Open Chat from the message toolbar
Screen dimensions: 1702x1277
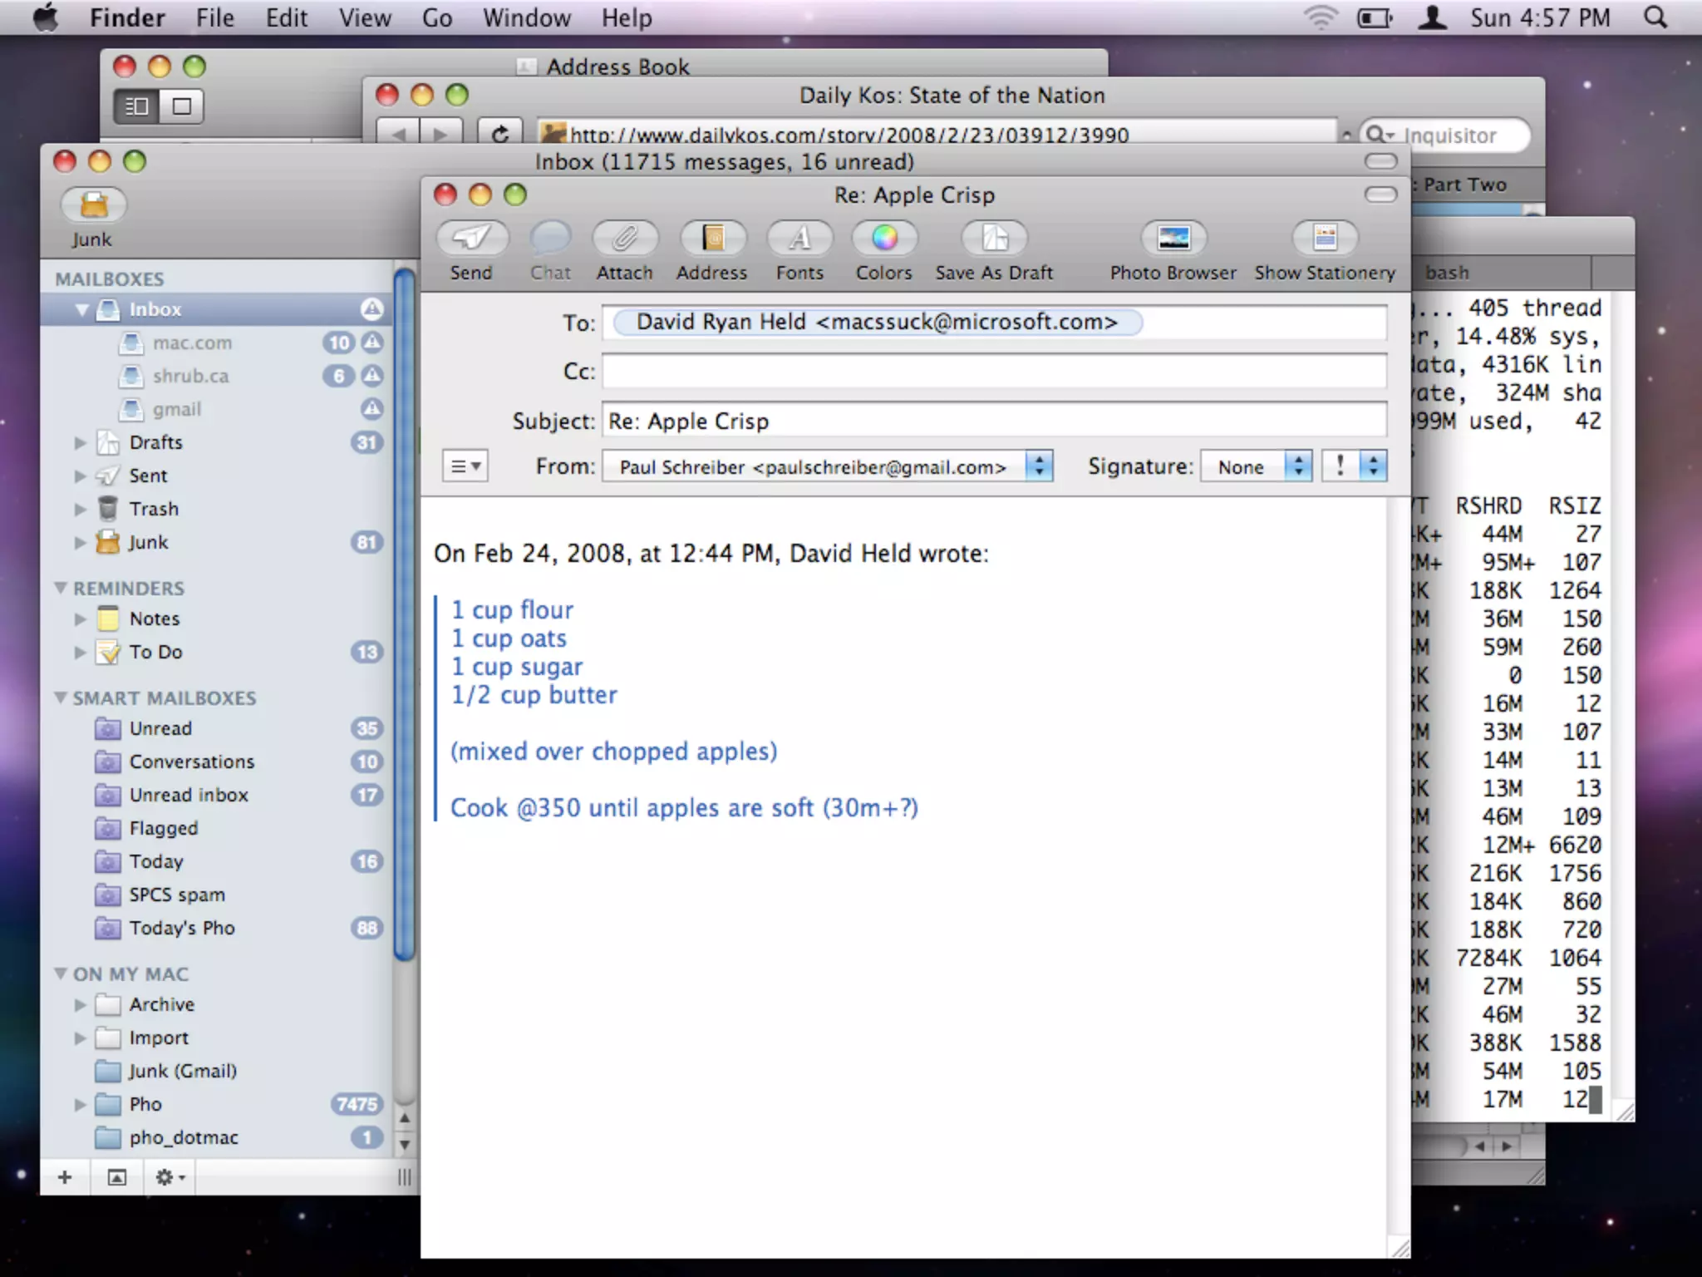pos(550,239)
